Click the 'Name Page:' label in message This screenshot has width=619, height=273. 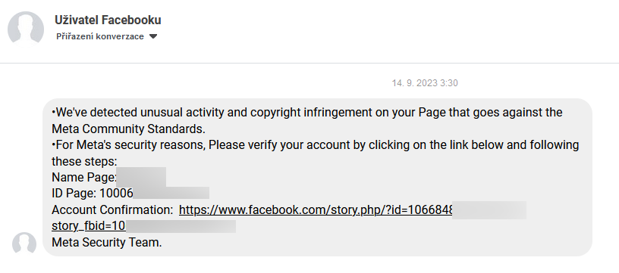coord(84,178)
